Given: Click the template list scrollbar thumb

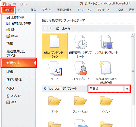Looking at the screenshot, I should click(x=133, y=71).
